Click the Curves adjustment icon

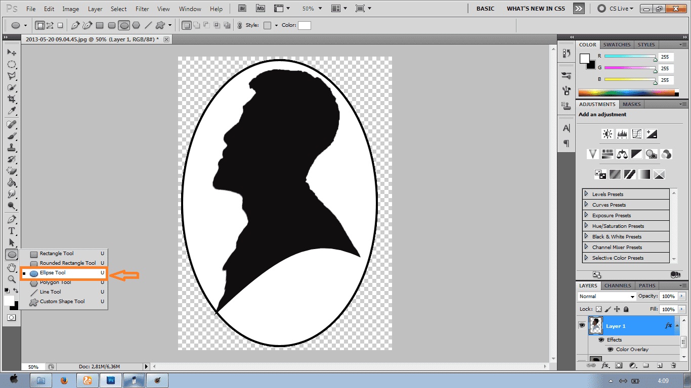[637, 134]
